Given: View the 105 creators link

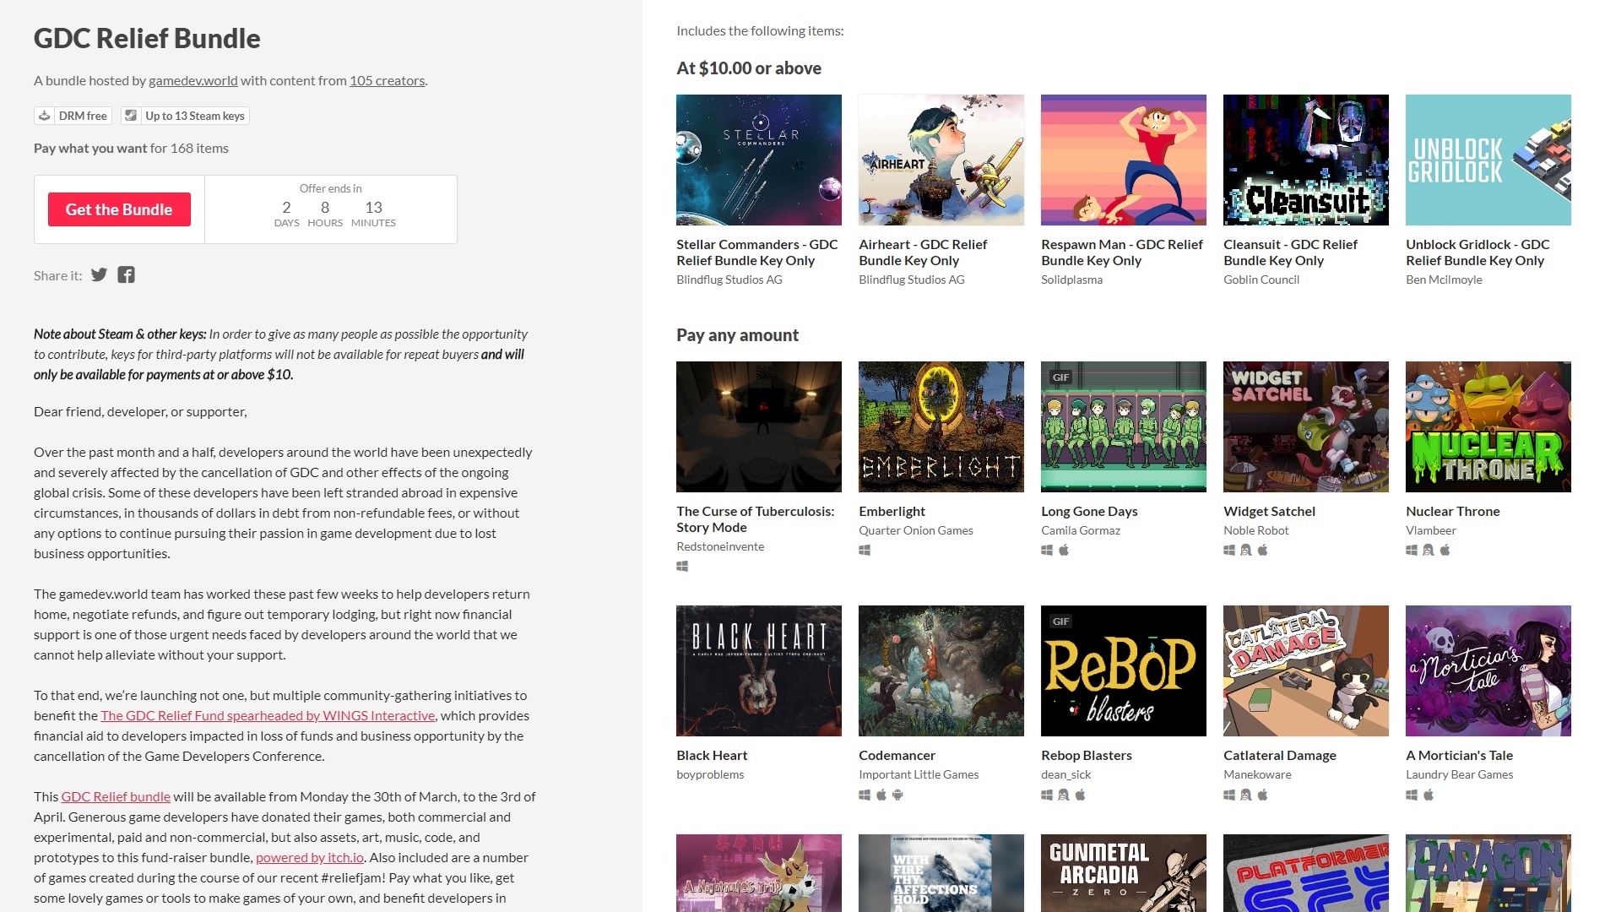Looking at the screenshot, I should (387, 81).
